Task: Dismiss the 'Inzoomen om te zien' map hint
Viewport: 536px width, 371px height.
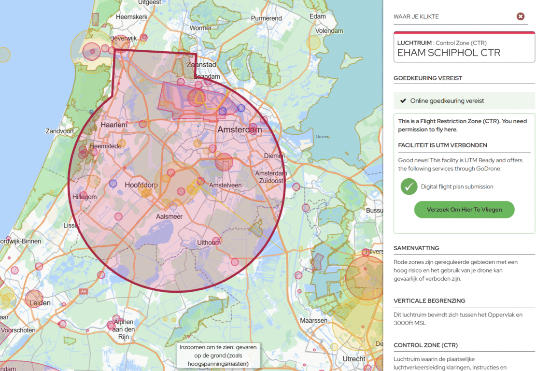Action: [x=218, y=356]
